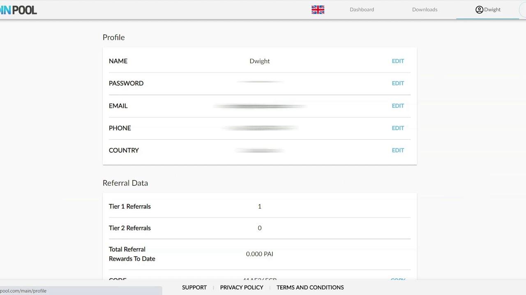526x295 pixels.
Task: Edit the Name field
Action: [x=398, y=61]
